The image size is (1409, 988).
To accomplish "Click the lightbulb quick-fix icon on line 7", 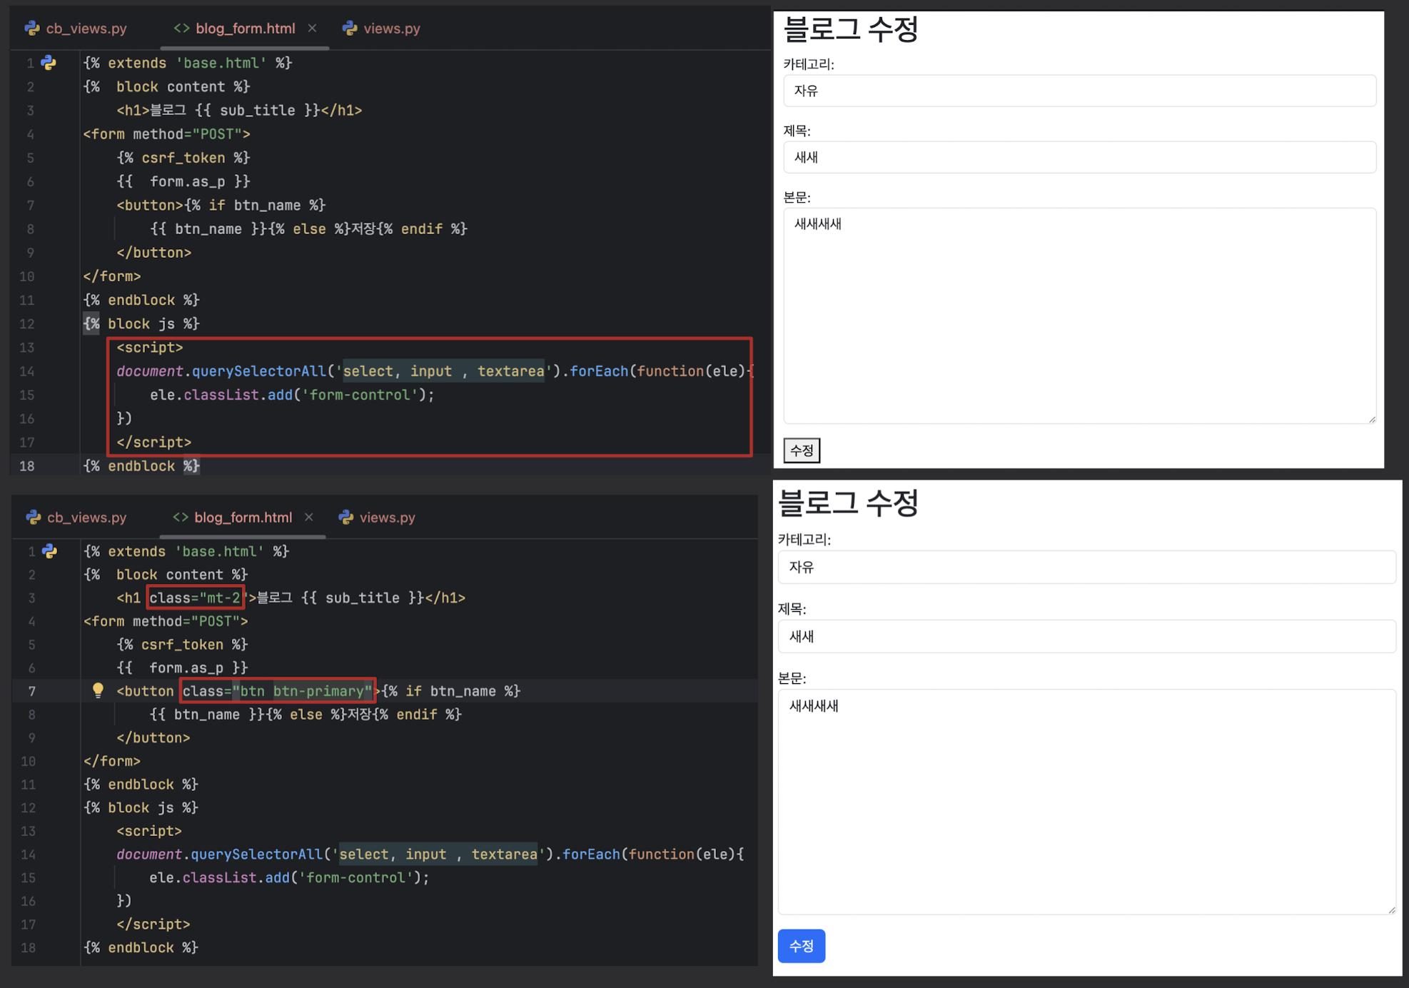I will 98,690.
